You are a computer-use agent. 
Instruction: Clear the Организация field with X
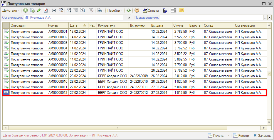[129, 18]
